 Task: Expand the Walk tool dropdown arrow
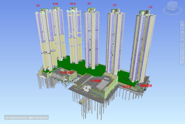182,56
